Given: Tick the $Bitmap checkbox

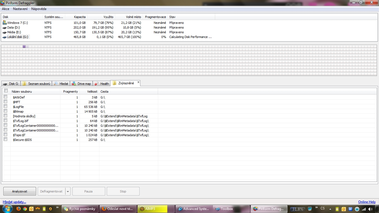Looking at the screenshot, I should [x=5, y=111].
